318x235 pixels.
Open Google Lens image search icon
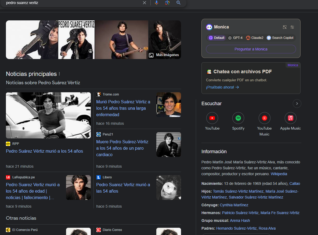[x=167, y=3]
